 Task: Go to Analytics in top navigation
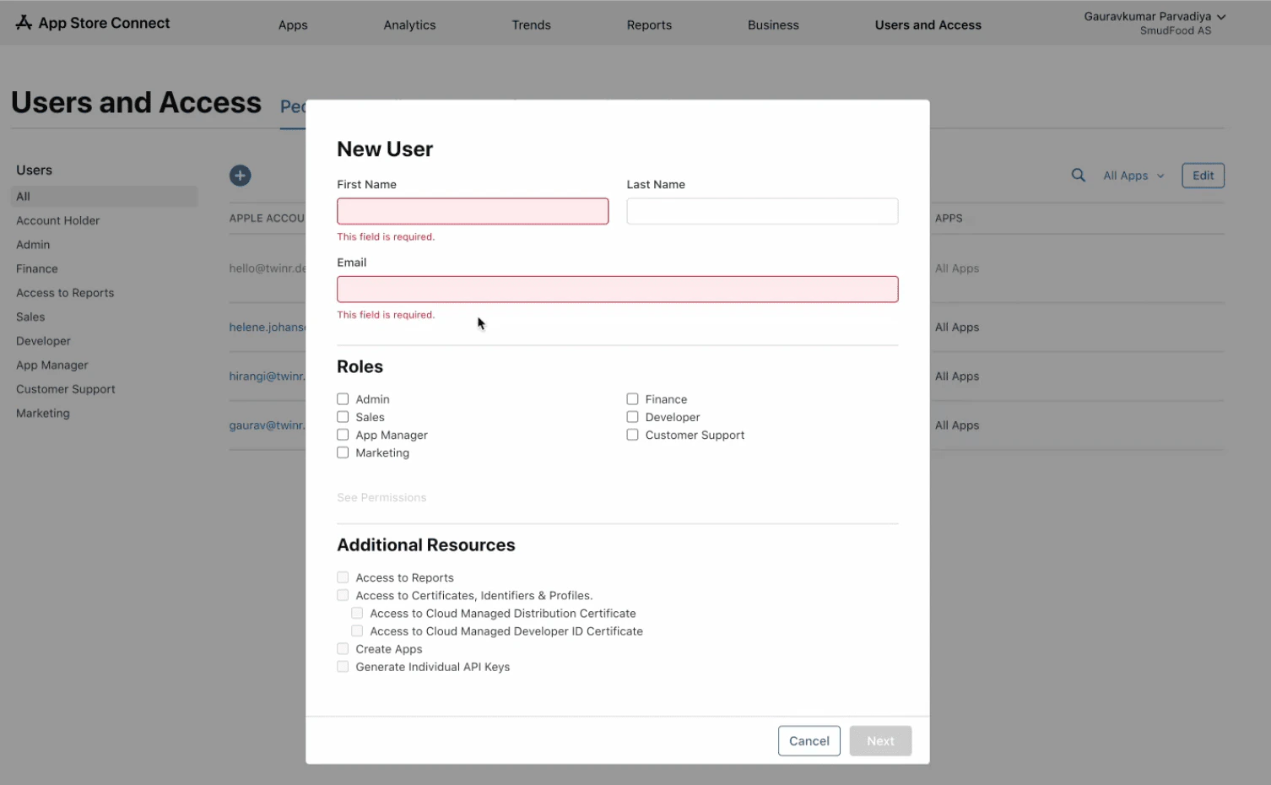(x=409, y=25)
